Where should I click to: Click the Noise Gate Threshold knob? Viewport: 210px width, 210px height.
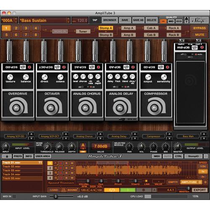pos(47,147)
